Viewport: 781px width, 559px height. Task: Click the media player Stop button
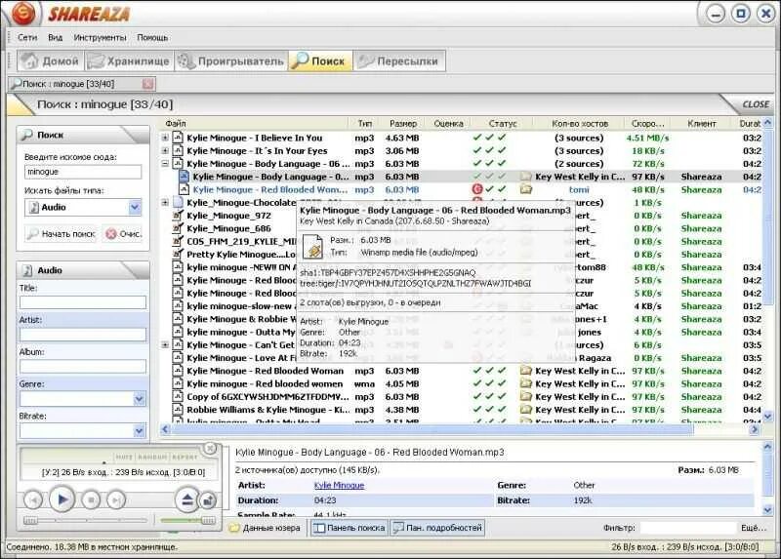click(91, 499)
